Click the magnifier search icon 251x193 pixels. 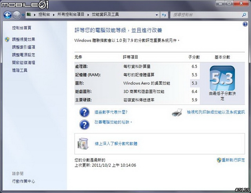pos(244,15)
